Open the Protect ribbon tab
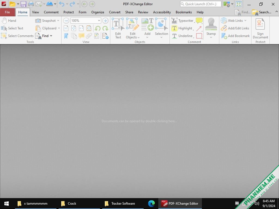 click(68, 12)
